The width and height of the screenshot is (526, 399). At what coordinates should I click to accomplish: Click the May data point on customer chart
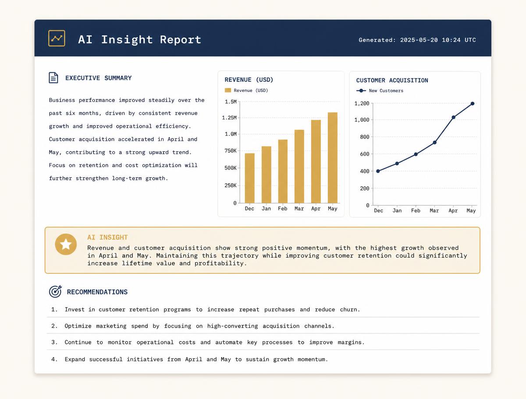(x=473, y=104)
